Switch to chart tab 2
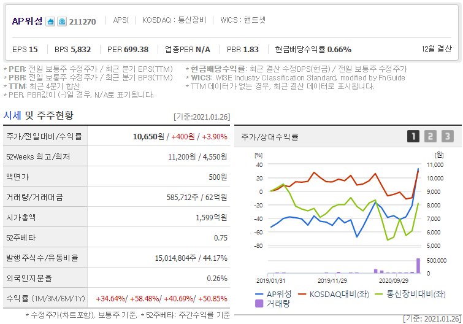 coord(430,136)
